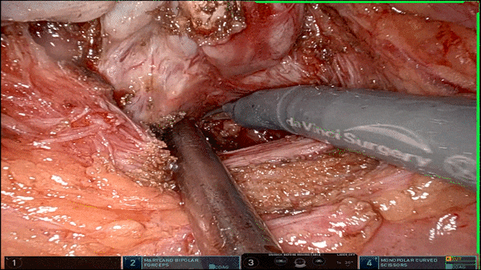This screenshot has height=270, width=481.
Task: Select the arm 2 number badge
Action: [x=133, y=262]
